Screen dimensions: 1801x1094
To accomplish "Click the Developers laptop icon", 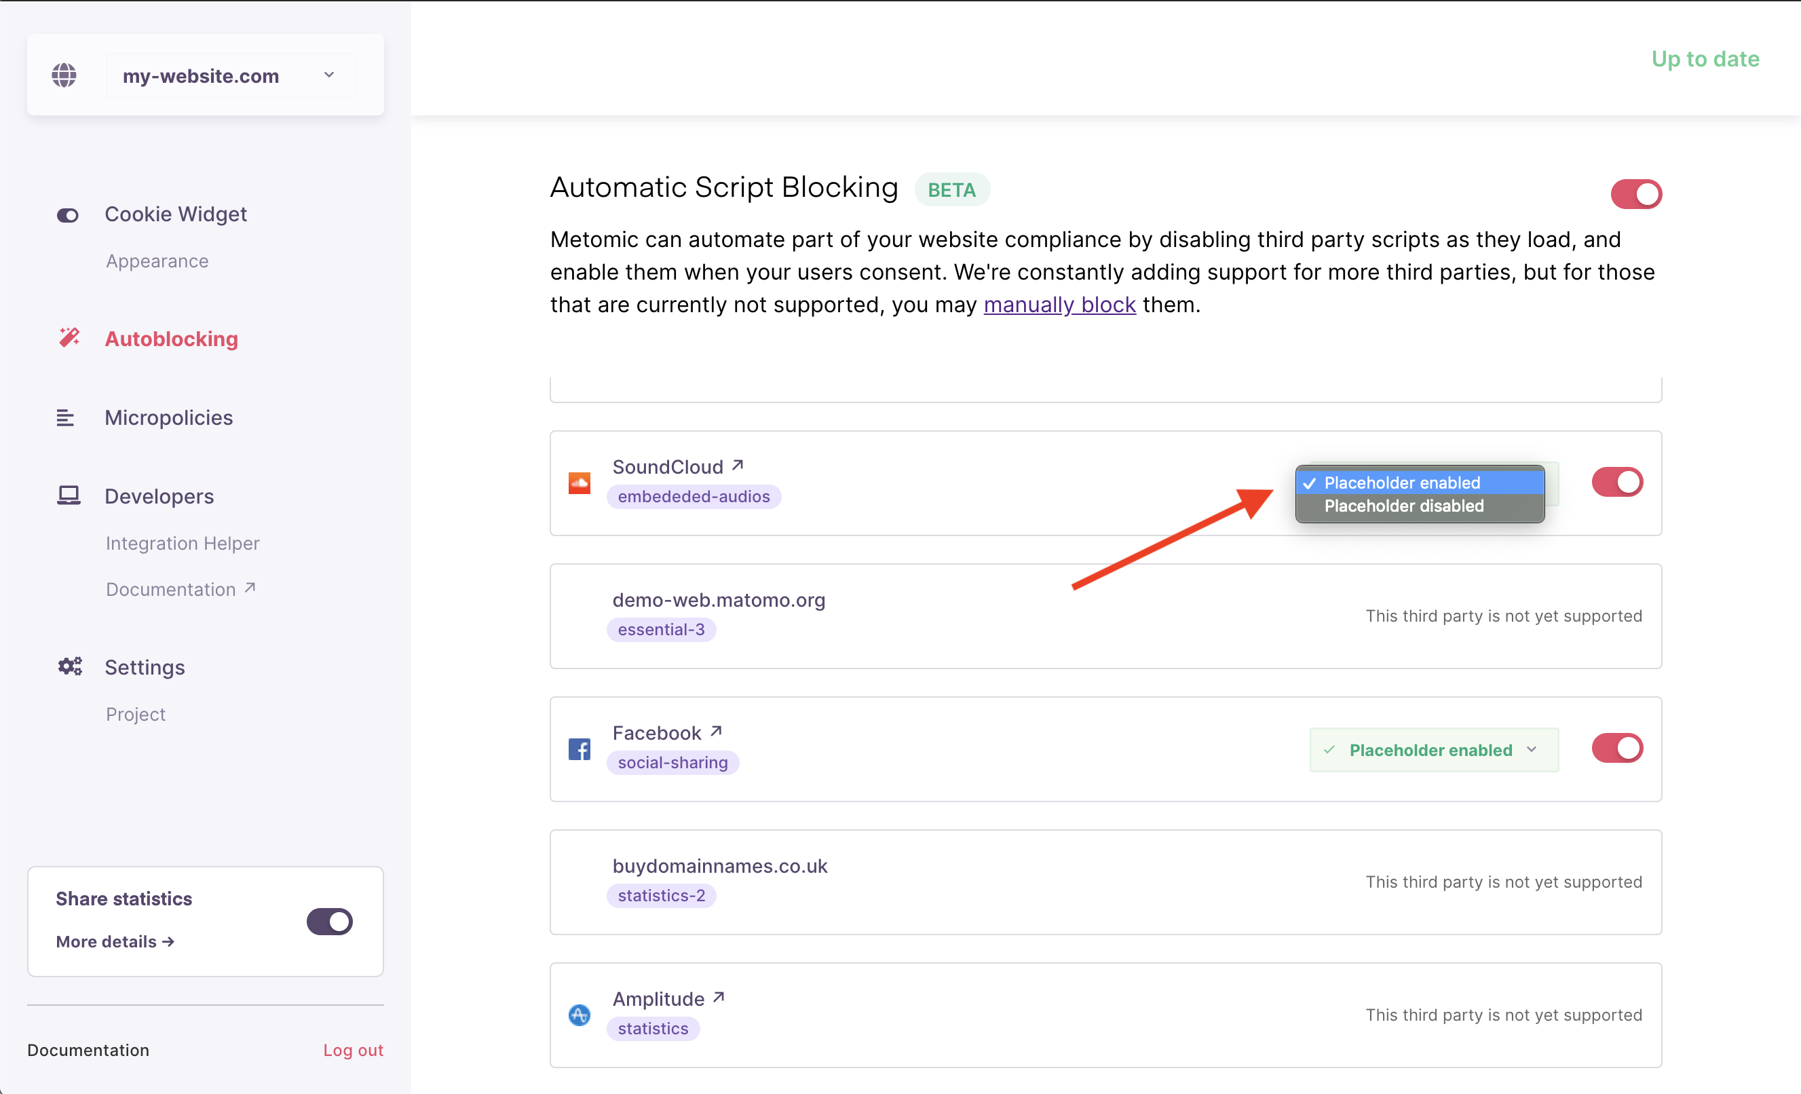I will (x=69, y=495).
